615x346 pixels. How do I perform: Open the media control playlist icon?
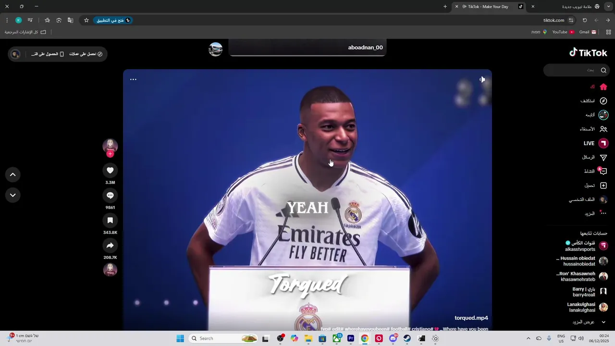(x=30, y=20)
